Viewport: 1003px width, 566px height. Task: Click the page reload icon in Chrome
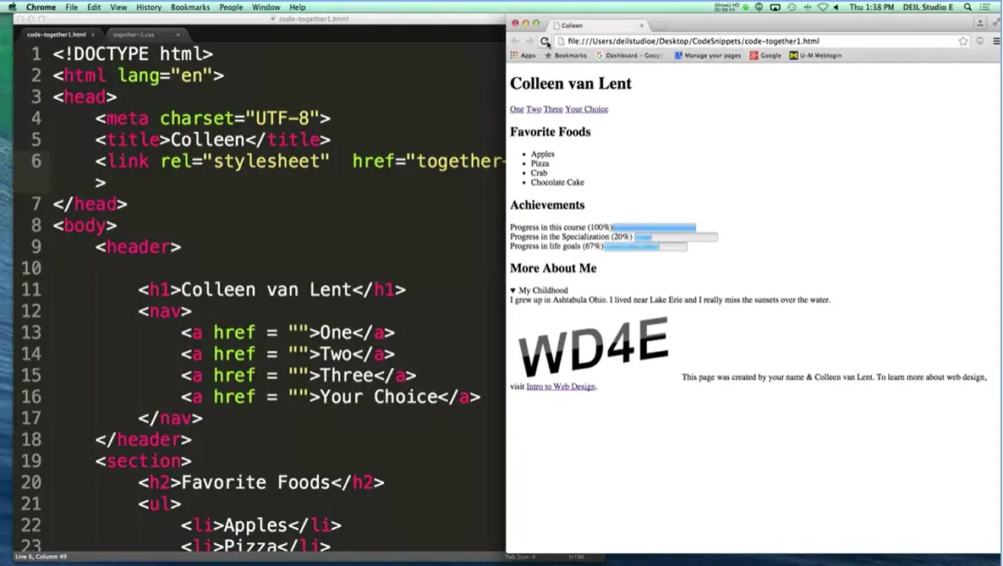point(545,41)
